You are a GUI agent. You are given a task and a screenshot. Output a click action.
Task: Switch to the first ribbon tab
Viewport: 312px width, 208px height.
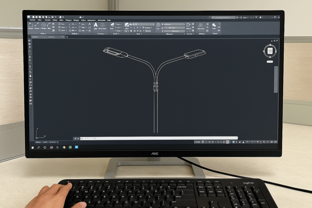pos(32,20)
